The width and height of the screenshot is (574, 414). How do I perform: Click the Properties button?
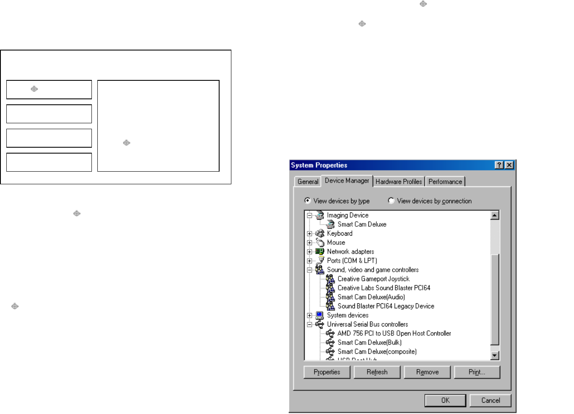327,372
